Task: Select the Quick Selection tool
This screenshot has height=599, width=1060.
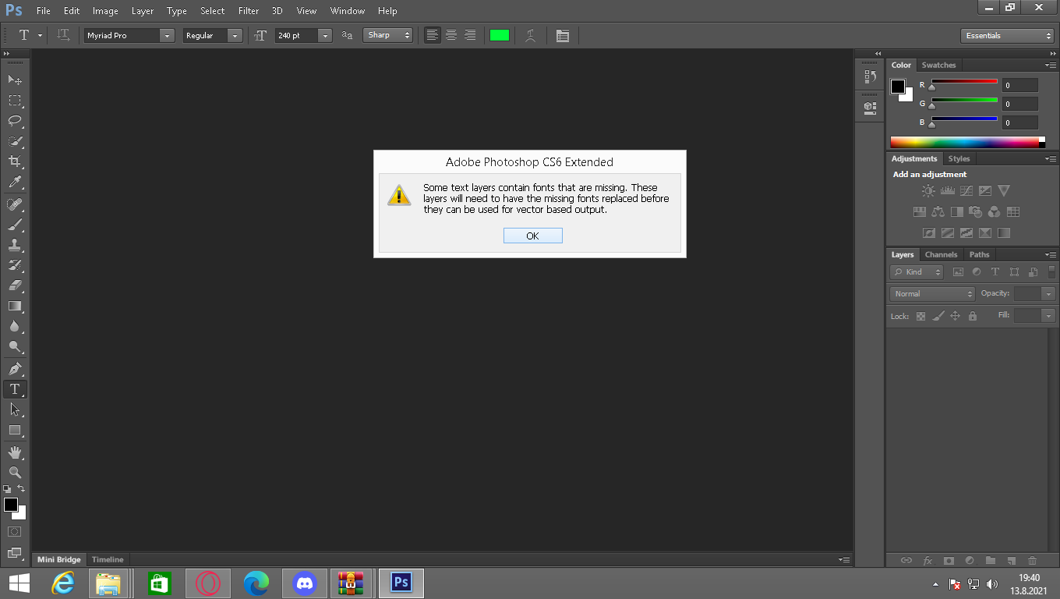Action: [15, 141]
